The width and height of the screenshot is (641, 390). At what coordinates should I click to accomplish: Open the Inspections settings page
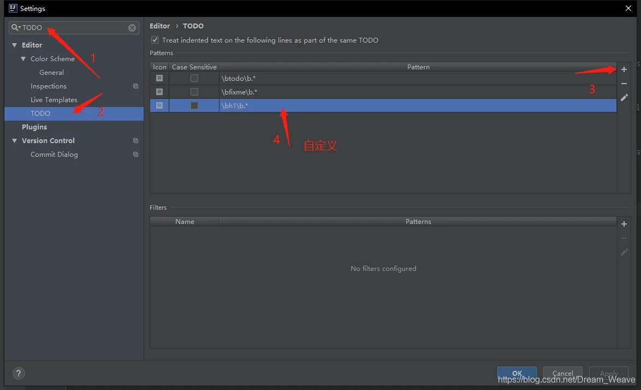pos(48,86)
